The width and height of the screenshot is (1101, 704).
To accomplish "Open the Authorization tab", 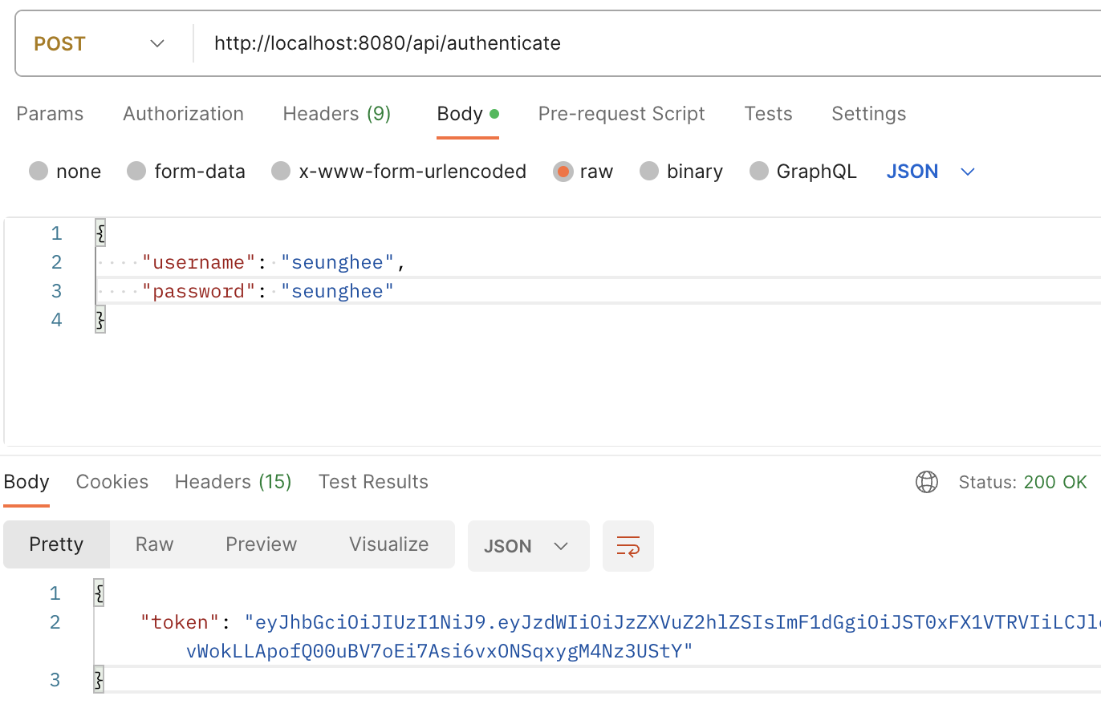I will pyautogui.click(x=183, y=114).
